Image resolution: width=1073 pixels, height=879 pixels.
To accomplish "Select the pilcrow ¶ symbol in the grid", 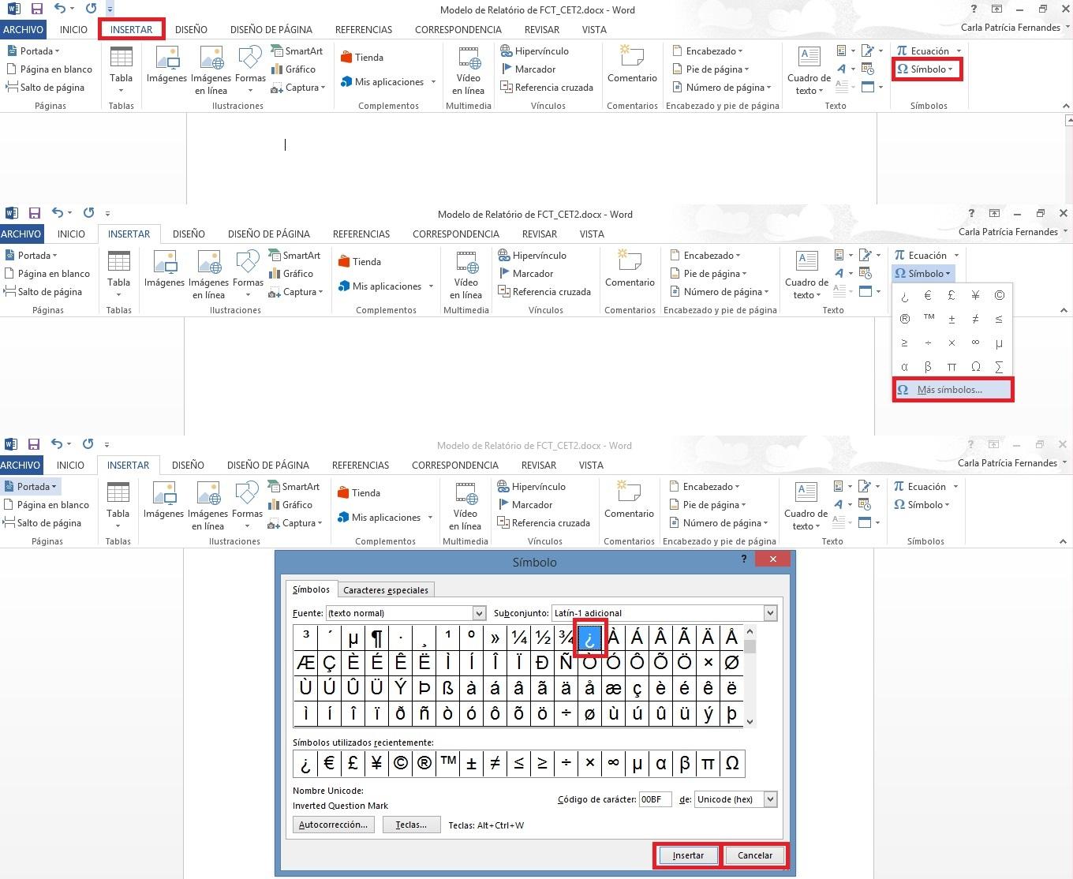I will click(376, 638).
